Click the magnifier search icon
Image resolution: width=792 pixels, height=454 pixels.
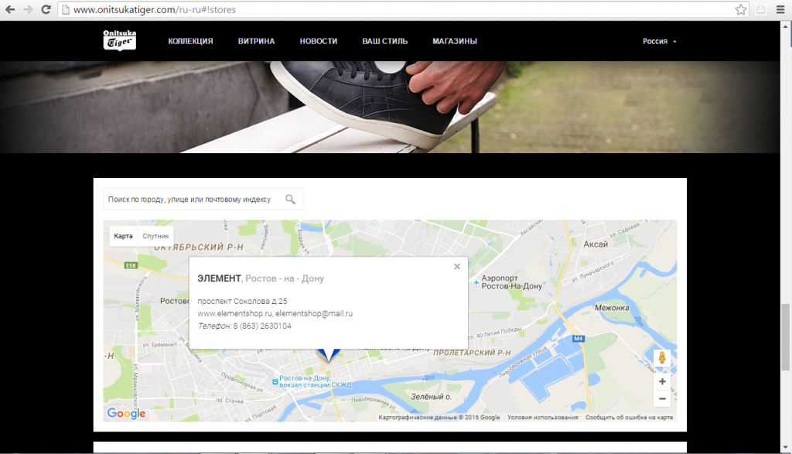tap(290, 200)
